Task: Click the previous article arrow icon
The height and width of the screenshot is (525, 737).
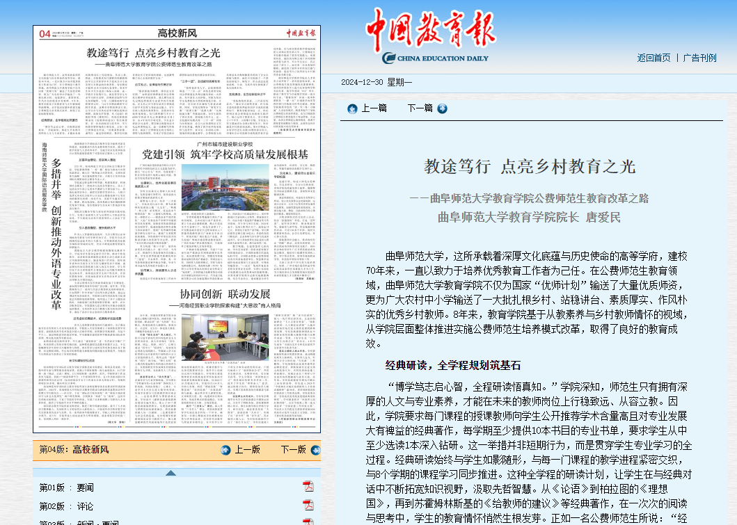Action: [352, 108]
